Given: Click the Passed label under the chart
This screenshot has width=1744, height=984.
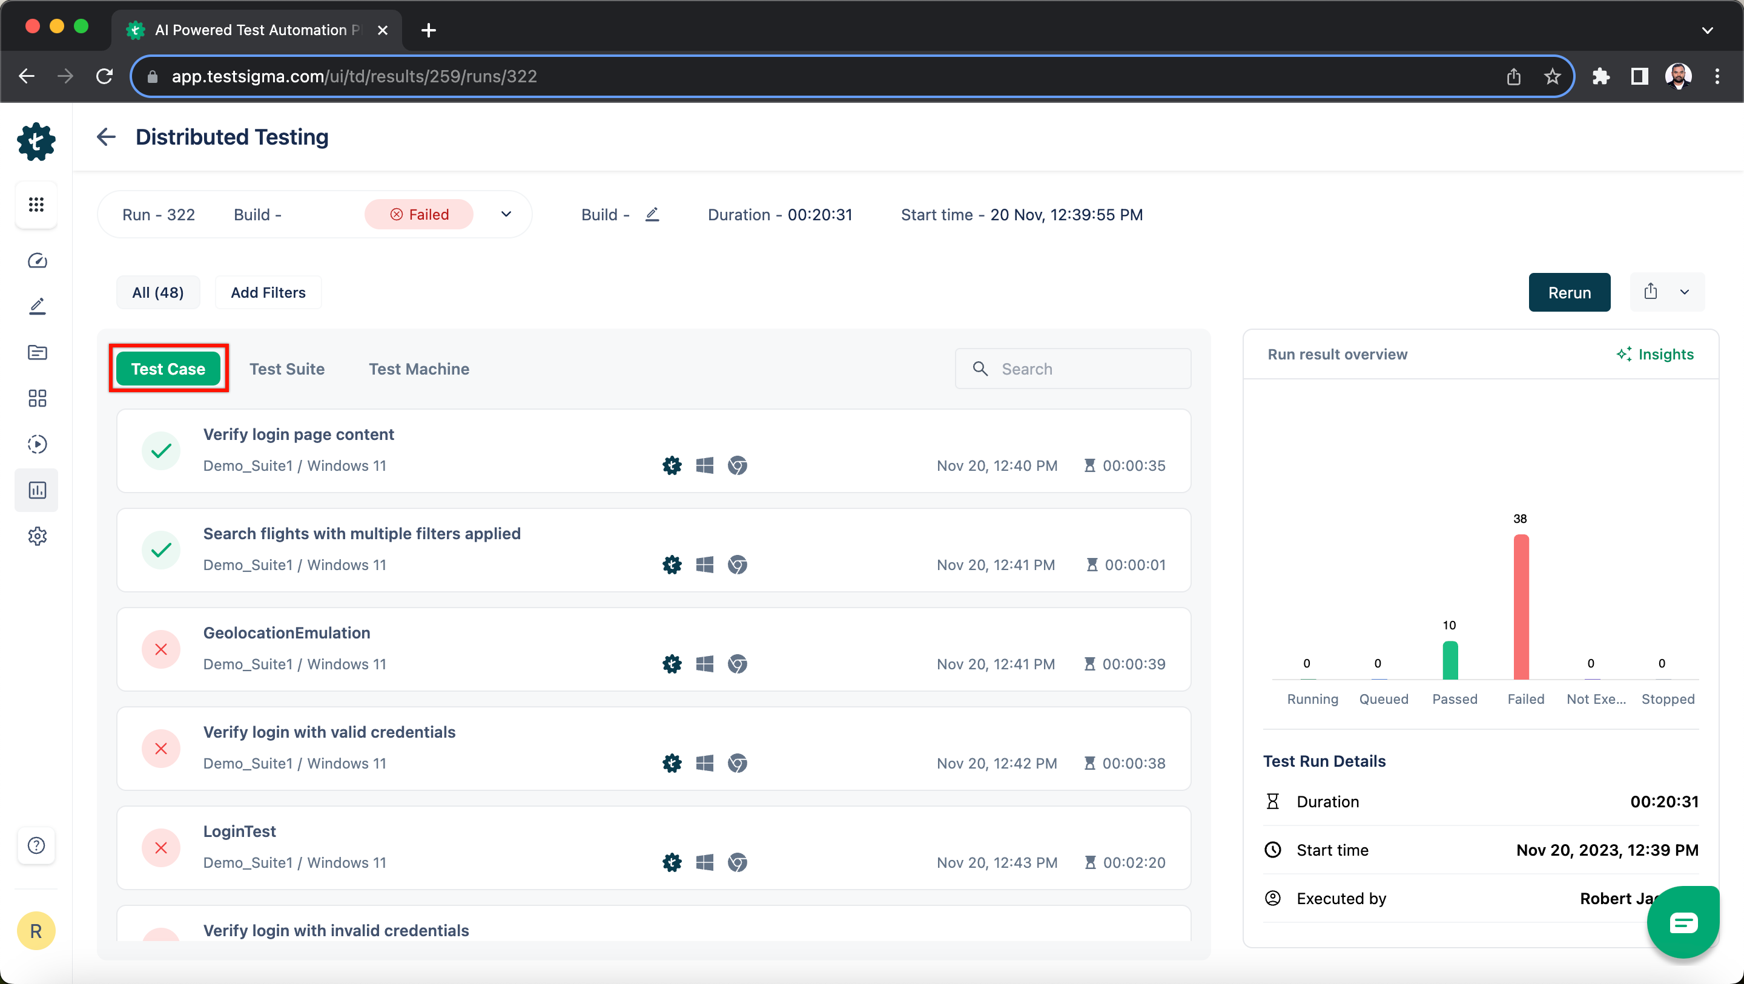Looking at the screenshot, I should [1455, 699].
